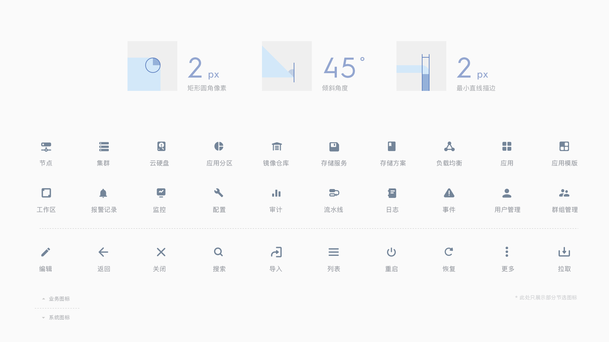Viewport: 609px width, 342px height.
Task: Select the 应用模版 template grid icon
Action: pos(564,146)
